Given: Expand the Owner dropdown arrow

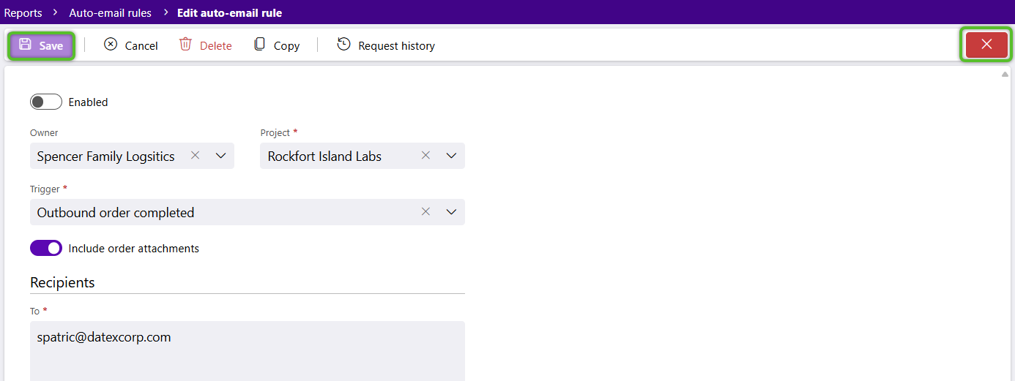Looking at the screenshot, I should [x=221, y=156].
